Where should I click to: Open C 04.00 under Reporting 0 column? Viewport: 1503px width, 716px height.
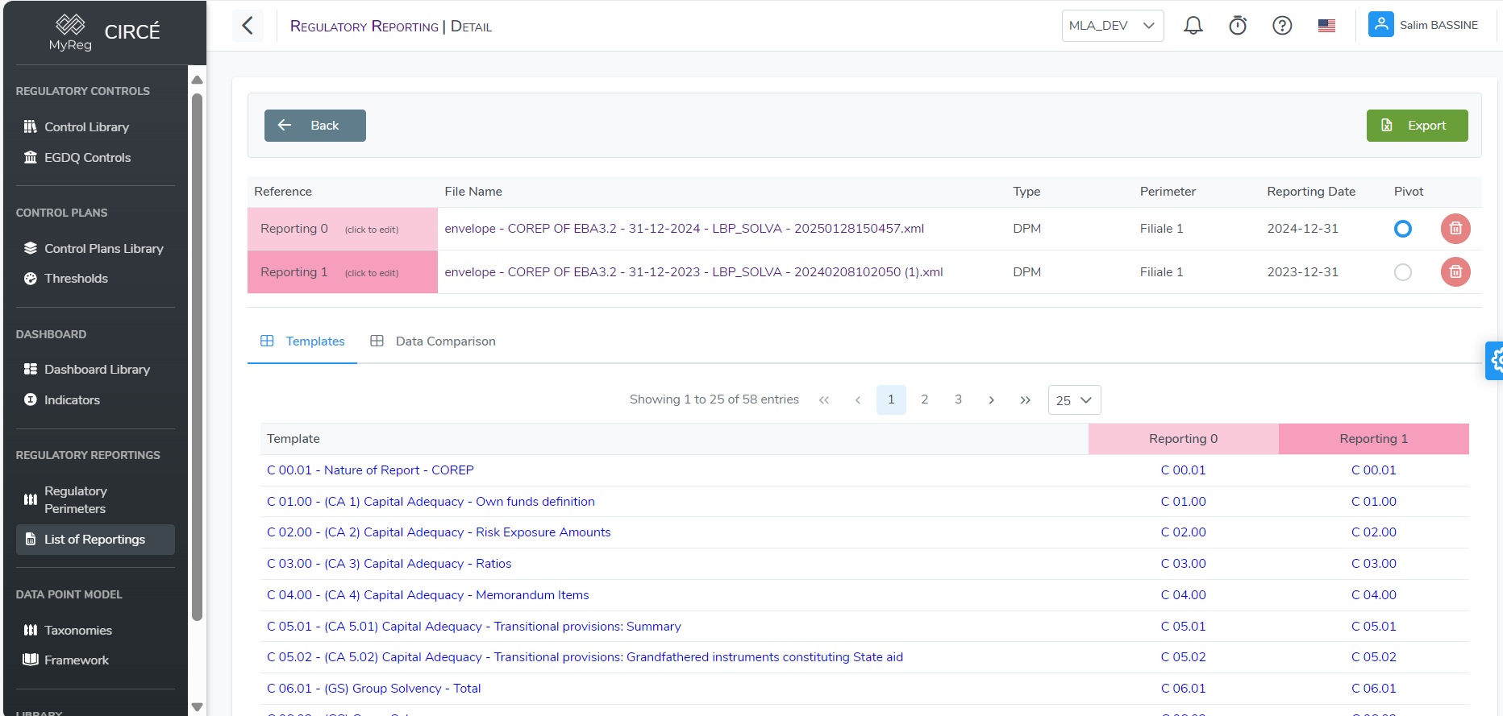pos(1183,595)
